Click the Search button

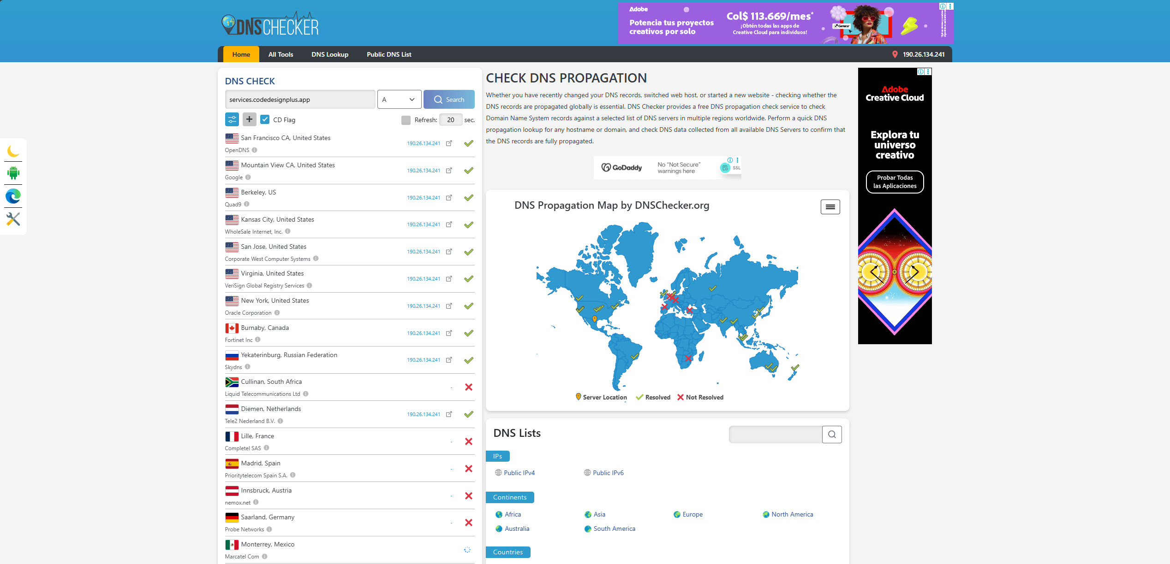click(x=449, y=100)
